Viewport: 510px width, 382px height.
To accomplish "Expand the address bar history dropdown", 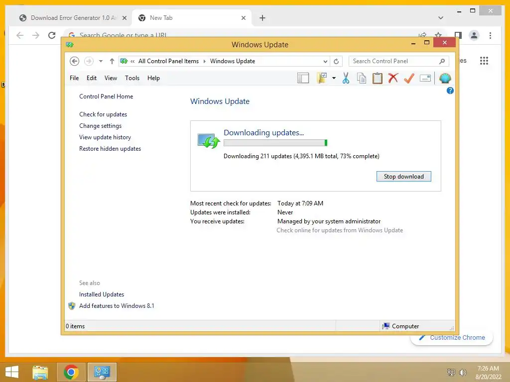I will pos(325,61).
